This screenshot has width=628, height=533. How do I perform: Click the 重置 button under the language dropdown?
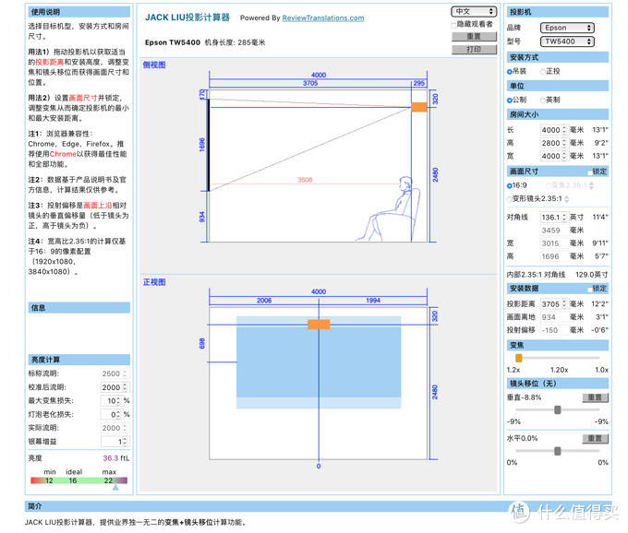474,37
